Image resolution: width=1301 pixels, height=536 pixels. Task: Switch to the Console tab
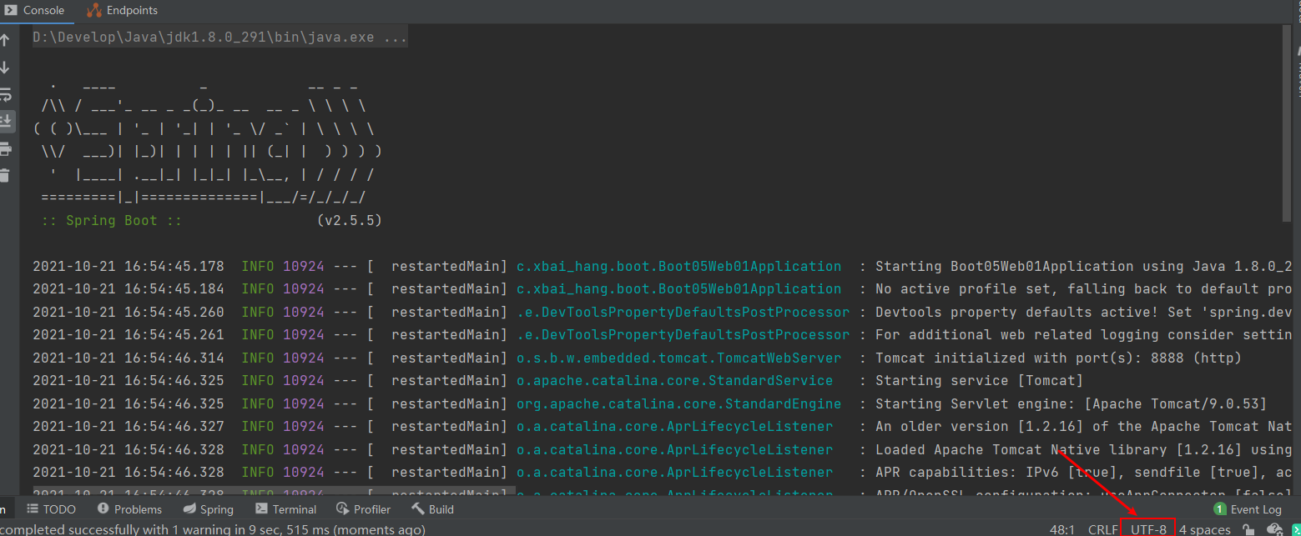pyautogui.click(x=33, y=10)
